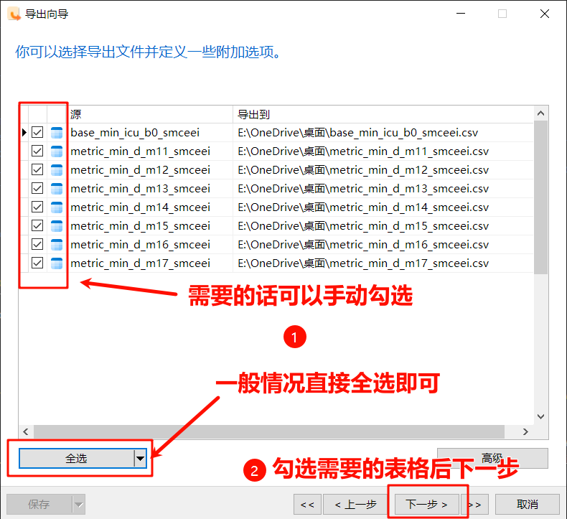Jump to first step with << button
This screenshot has width=567, height=519.
306,505
